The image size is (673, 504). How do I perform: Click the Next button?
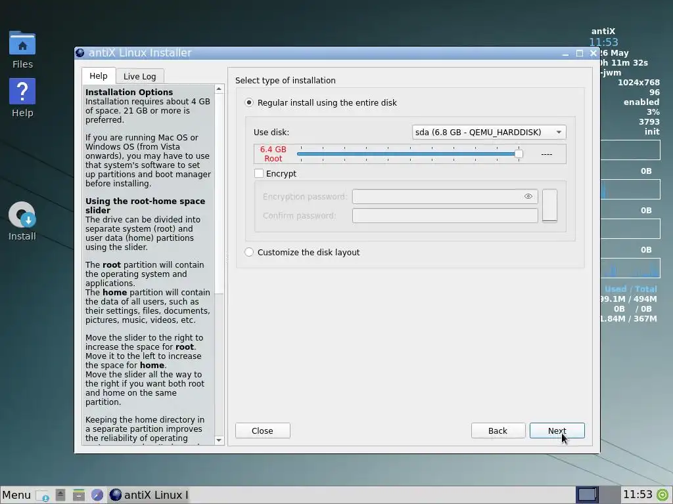point(557,430)
